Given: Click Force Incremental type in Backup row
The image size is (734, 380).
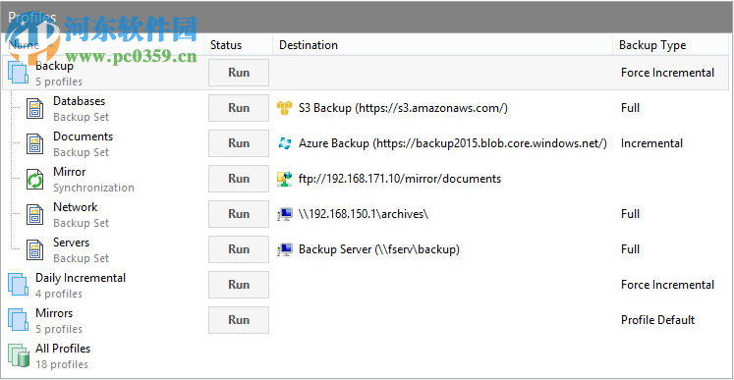Looking at the screenshot, I should point(667,73).
